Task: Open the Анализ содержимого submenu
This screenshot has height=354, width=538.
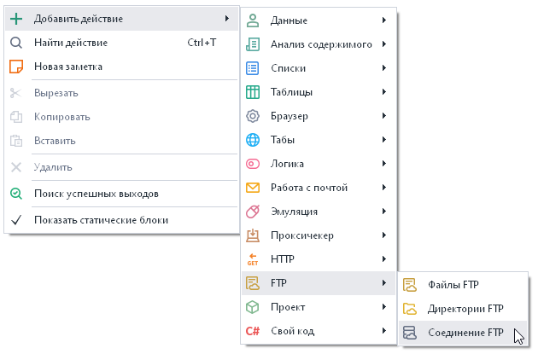Action: (320, 44)
